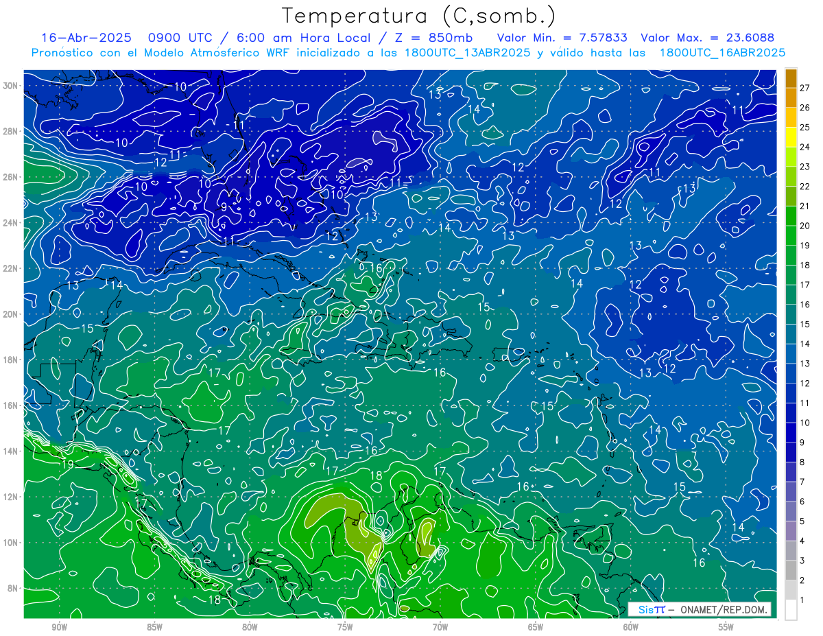Click the "6:00 am Hora Local" text
The width and height of the screenshot is (823, 636).
pyautogui.click(x=305, y=38)
